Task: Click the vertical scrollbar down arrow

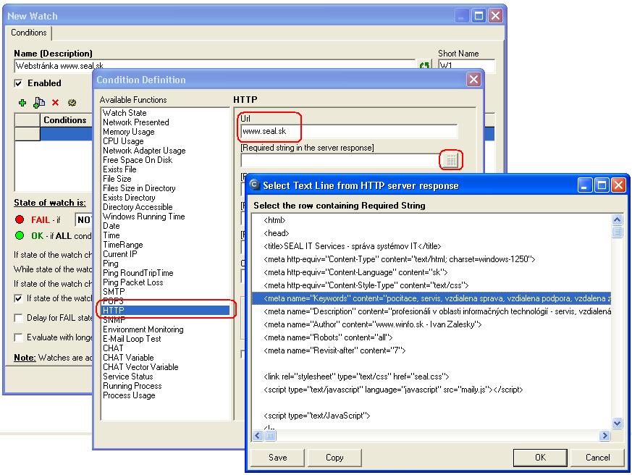Action: click(617, 423)
